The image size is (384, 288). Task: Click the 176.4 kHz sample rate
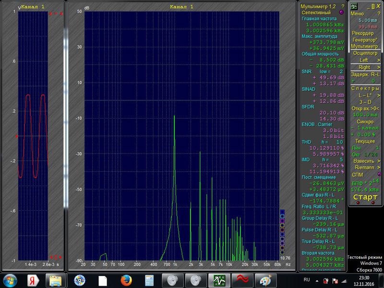point(365,190)
